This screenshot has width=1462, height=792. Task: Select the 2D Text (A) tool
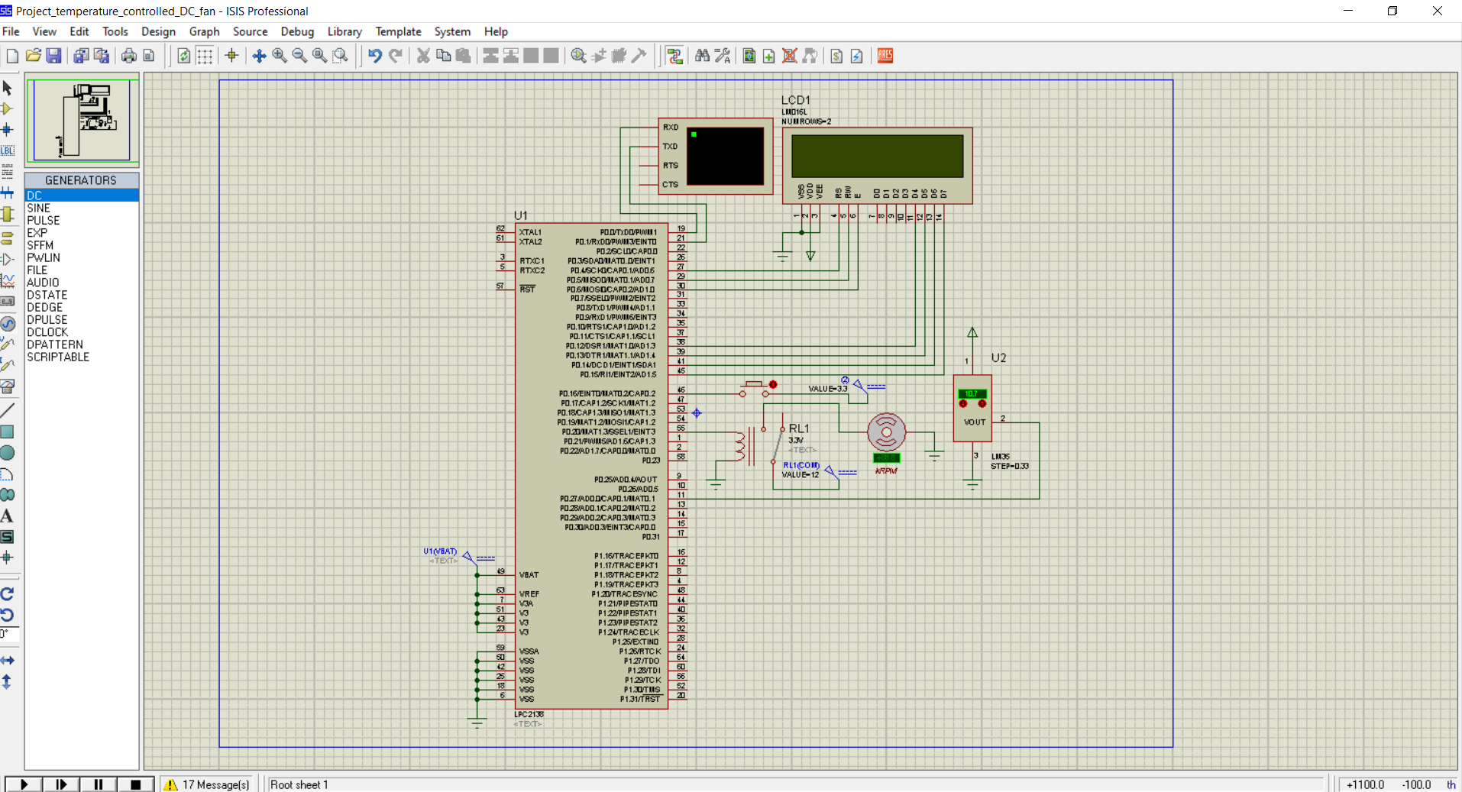pyautogui.click(x=8, y=516)
